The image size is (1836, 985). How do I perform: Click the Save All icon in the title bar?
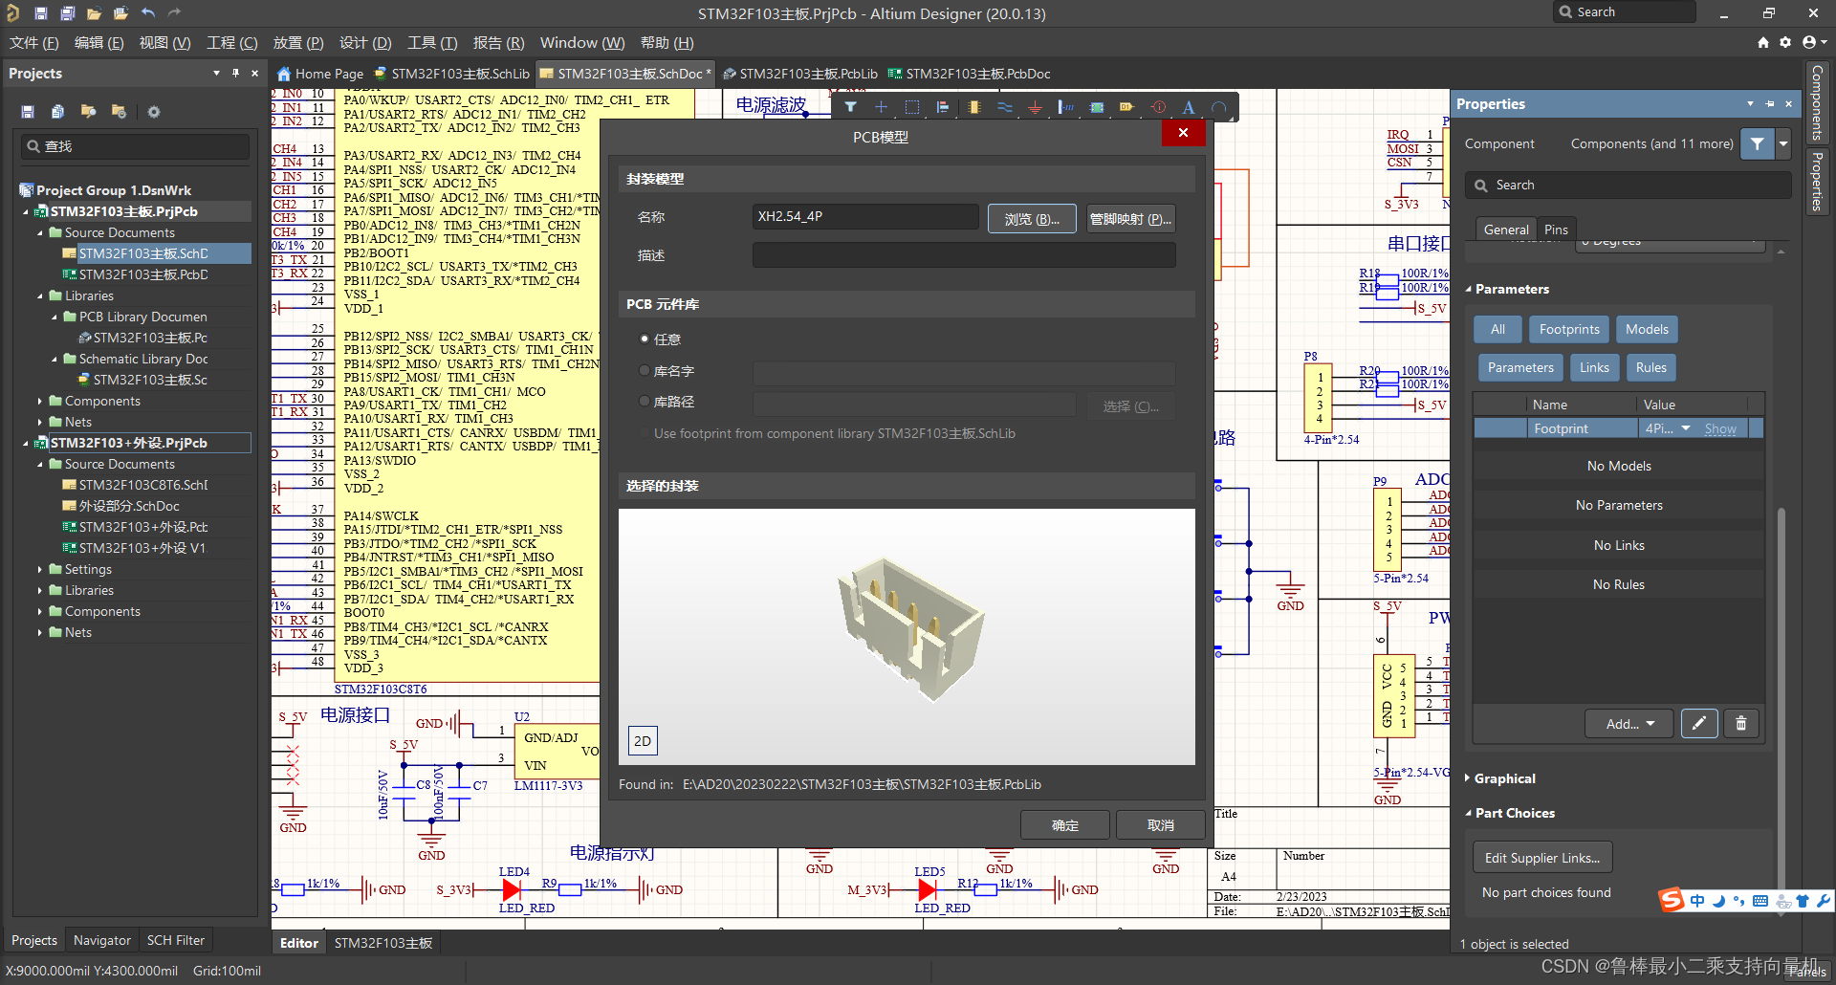tap(68, 13)
